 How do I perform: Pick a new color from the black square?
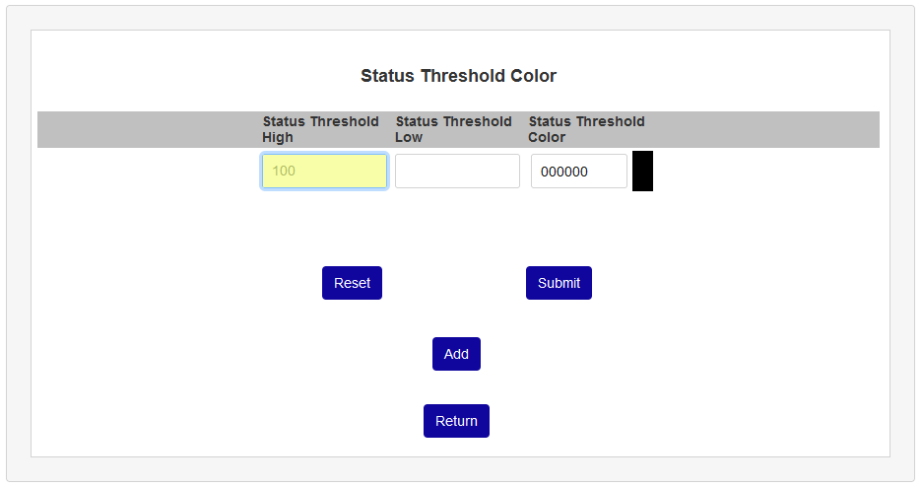pyautogui.click(x=642, y=171)
